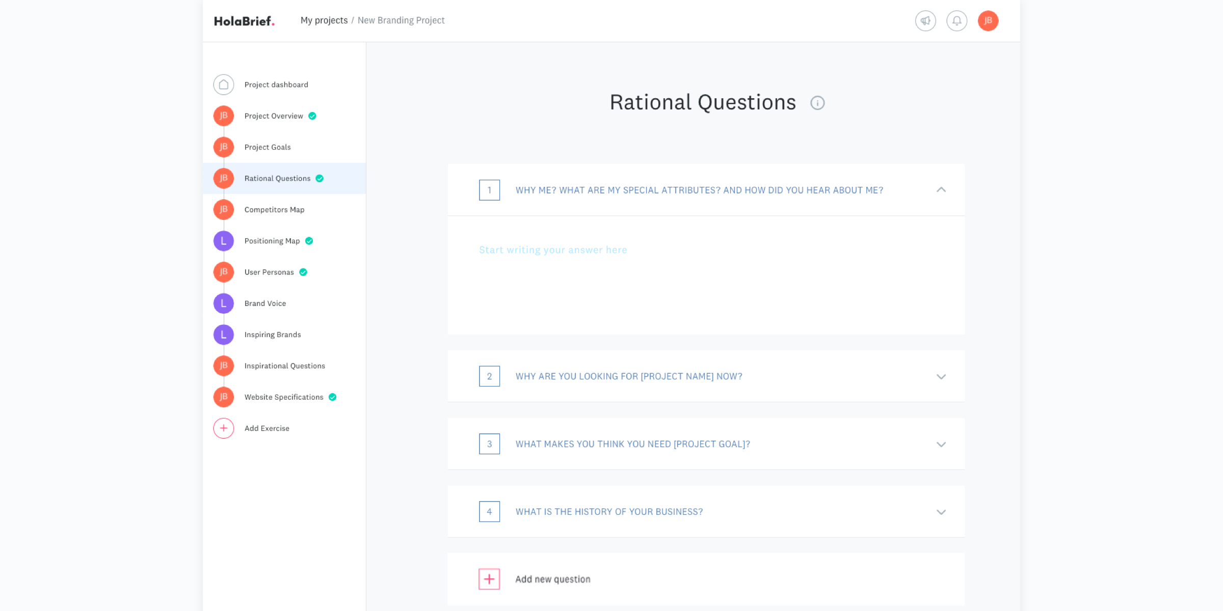This screenshot has height=611, width=1223.
Task: Click the green checkmark next to Project Overview
Action: (x=312, y=116)
